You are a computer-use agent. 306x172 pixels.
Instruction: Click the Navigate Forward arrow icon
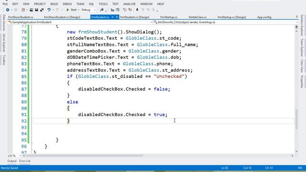16,10
